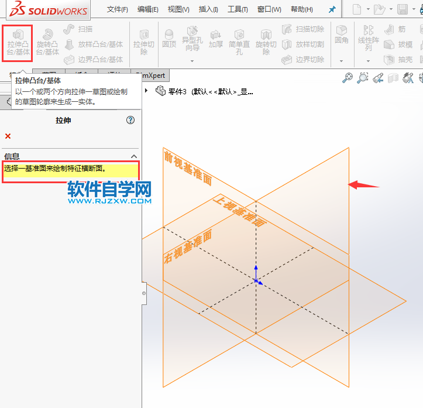Viewport: 423px width, 408px height.
Task: Select the 拉伸切除 extruded cut tool
Action: pyautogui.click(x=144, y=43)
